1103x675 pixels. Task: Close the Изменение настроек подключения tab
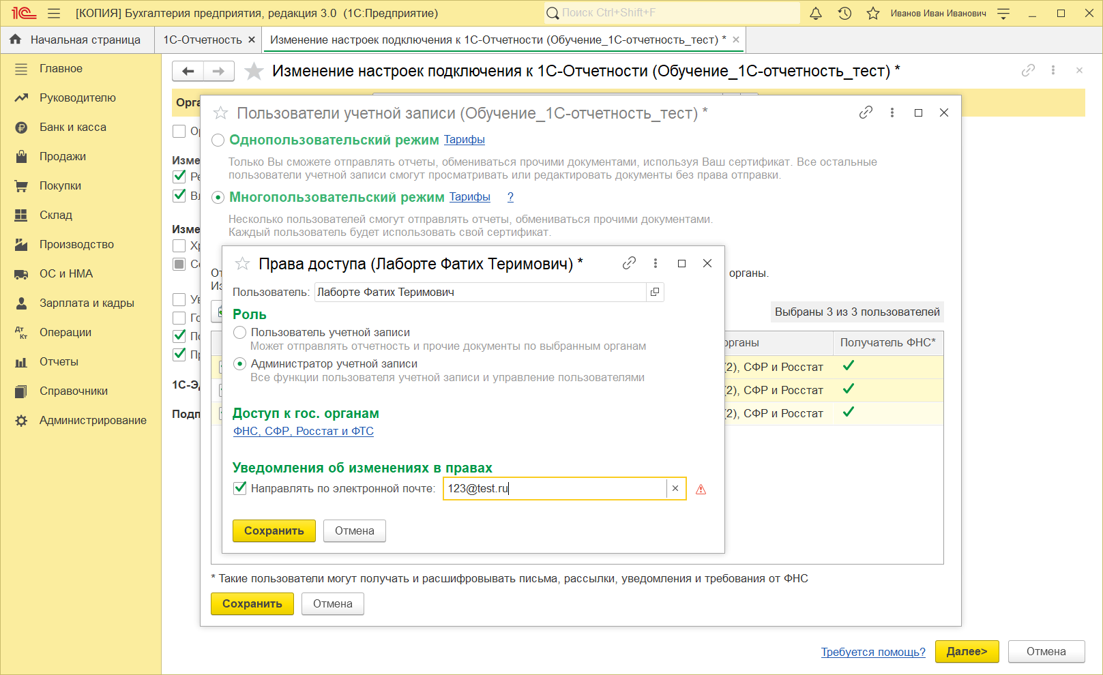[736, 40]
